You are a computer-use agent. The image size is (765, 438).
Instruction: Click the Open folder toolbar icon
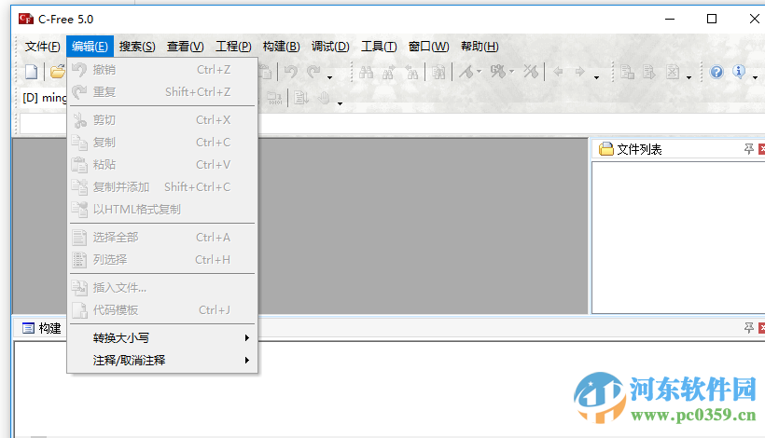[58, 72]
